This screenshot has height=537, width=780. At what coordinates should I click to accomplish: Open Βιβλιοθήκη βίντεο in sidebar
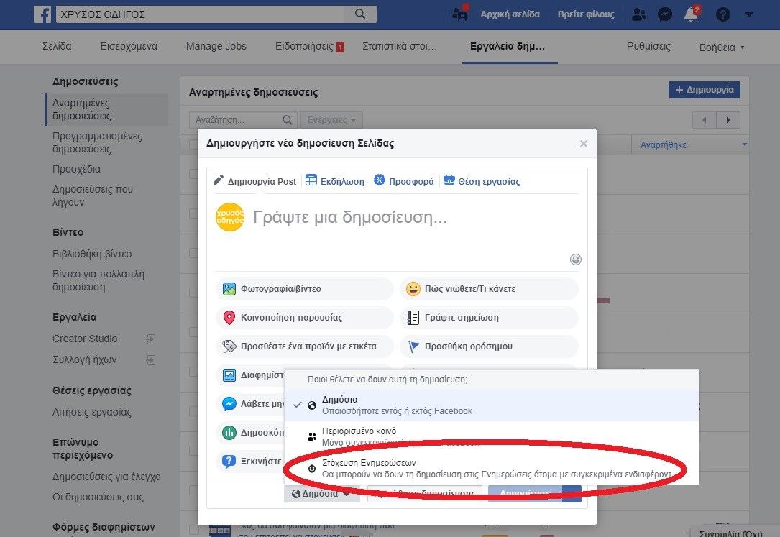(92, 254)
